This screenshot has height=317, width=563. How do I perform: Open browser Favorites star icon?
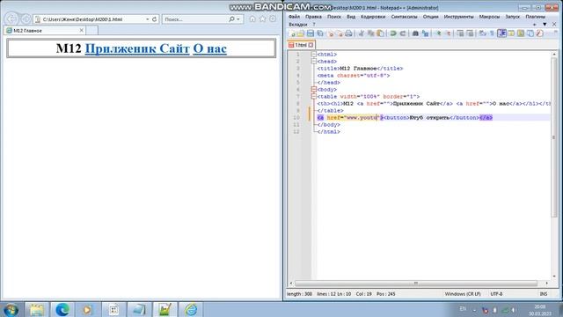click(x=262, y=18)
